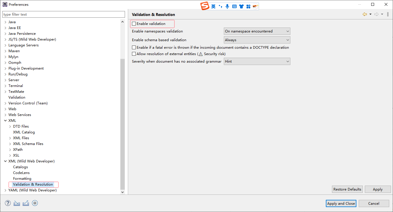
Task: Open the Help icon
Action: (x=8, y=203)
